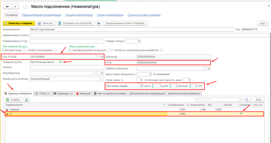This screenshot has height=143, width=271.
Task: Click the Наименование input field
Action: 132,30
